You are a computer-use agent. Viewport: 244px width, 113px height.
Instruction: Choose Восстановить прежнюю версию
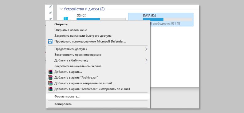click(78, 55)
